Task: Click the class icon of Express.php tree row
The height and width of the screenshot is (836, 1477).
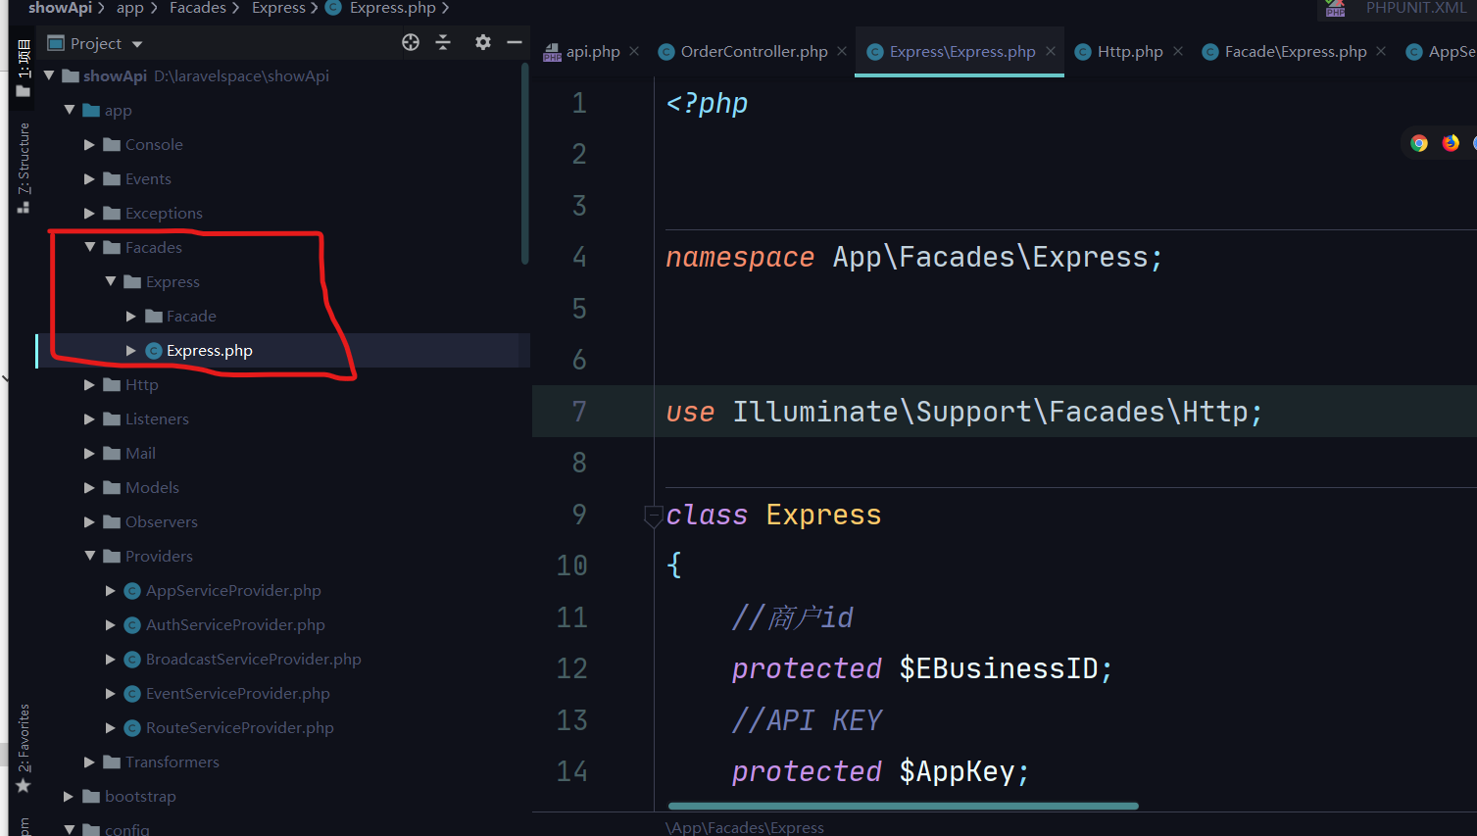Action: (154, 350)
